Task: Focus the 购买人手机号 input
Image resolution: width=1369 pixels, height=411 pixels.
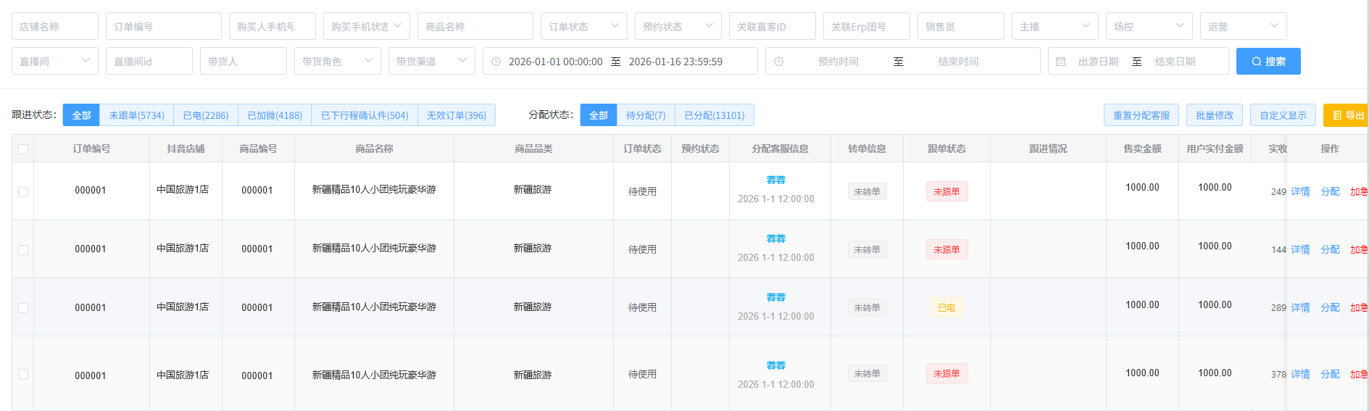Action: pos(272,26)
